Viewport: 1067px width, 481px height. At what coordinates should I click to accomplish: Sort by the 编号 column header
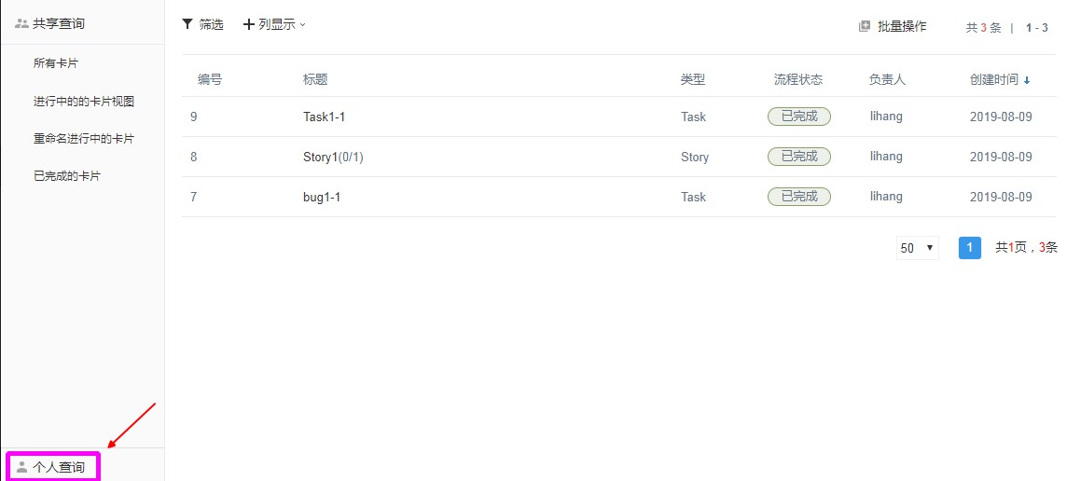(x=210, y=79)
